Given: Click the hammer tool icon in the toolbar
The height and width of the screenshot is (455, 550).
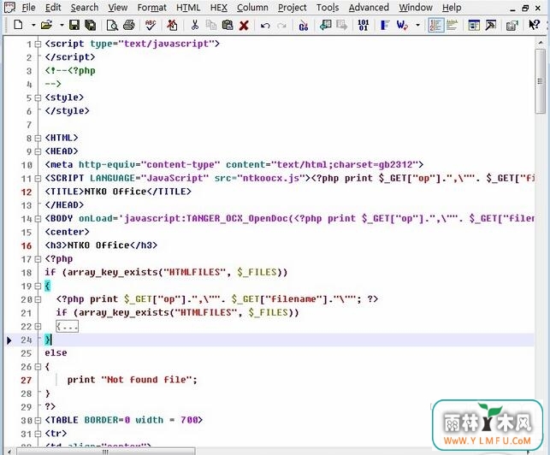Looking at the screenshot, I should (x=491, y=25).
